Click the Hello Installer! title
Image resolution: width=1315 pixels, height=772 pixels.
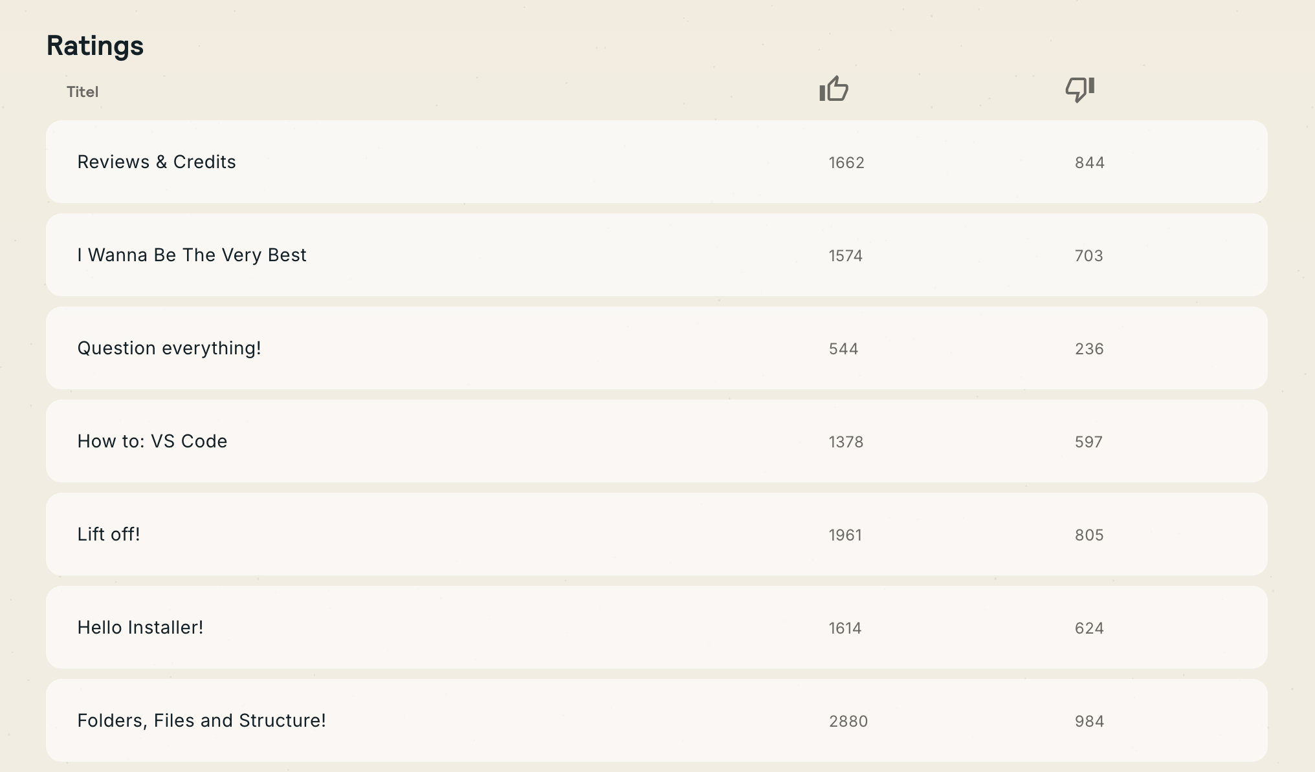[x=140, y=627]
